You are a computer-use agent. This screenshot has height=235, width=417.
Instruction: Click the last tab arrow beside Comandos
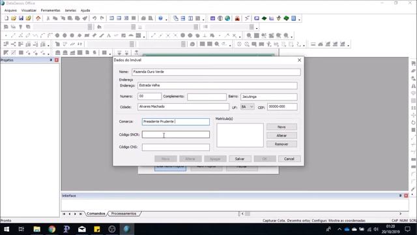click(81, 213)
